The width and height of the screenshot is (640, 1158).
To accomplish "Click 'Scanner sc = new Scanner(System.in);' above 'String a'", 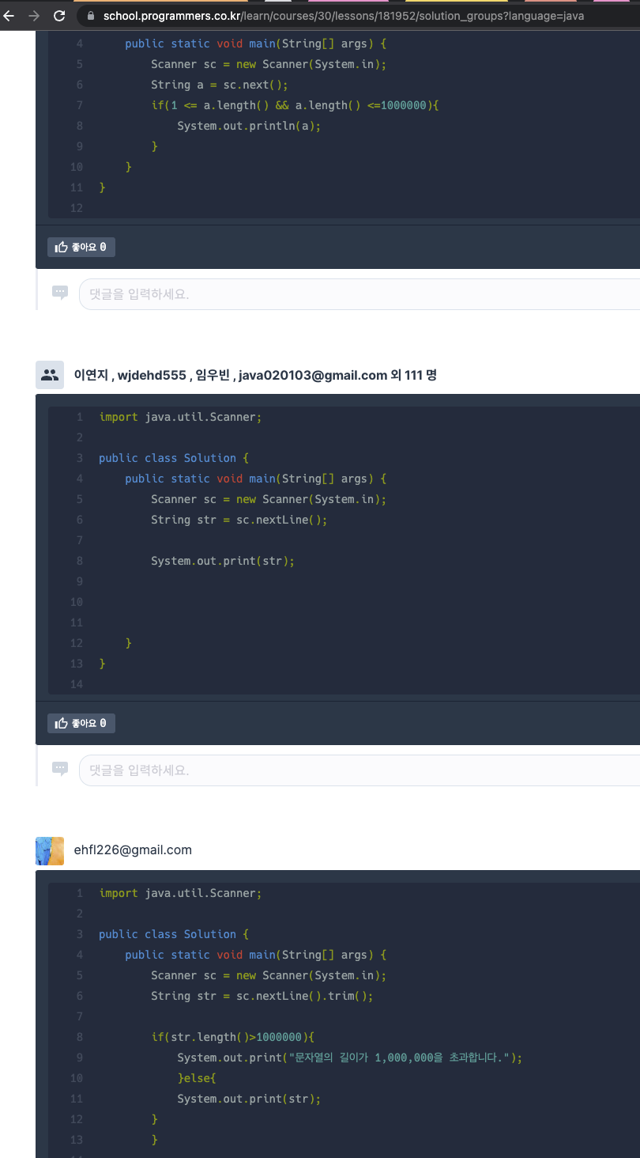I will pyautogui.click(x=269, y=64).
